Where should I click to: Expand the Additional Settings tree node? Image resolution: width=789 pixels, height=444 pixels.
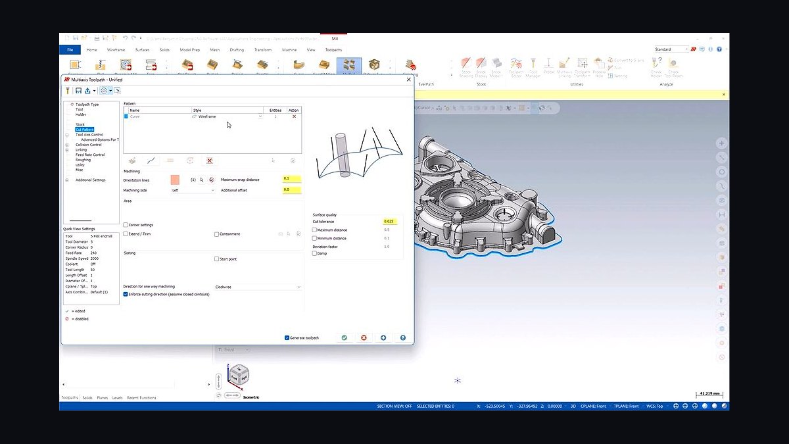[x=67, y=180]
